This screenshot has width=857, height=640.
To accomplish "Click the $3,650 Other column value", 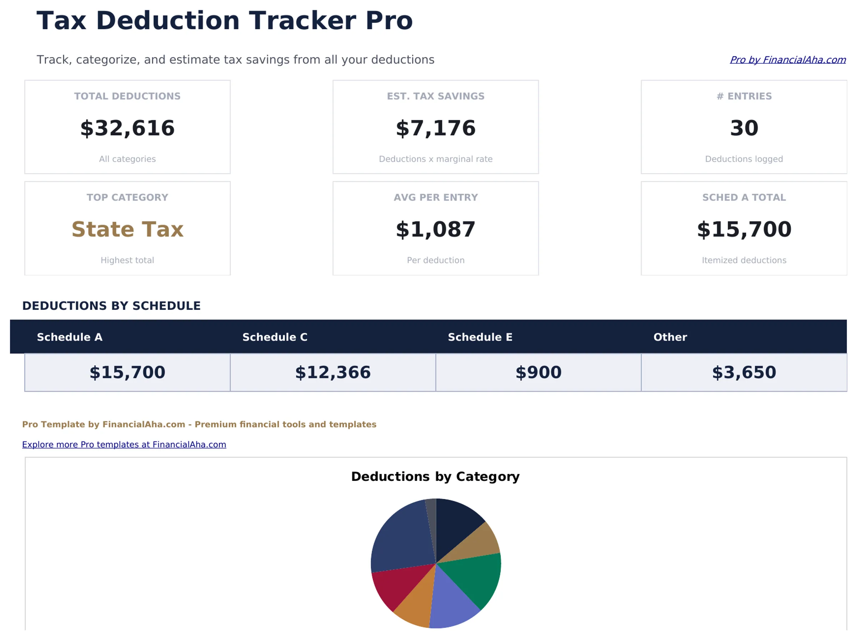I will point(743,372).
